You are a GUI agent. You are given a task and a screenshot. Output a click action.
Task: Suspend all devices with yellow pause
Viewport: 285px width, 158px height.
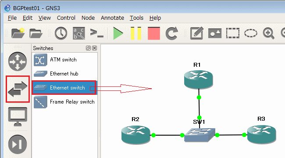(x=136, y=33)
